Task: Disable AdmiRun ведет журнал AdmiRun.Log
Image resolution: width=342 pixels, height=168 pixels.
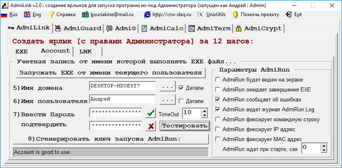Action: (218, 110)
